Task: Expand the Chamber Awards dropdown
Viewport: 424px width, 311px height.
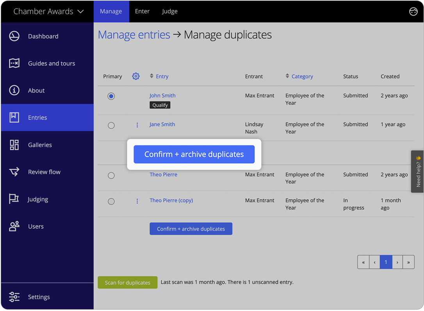Action: point(81,11)
